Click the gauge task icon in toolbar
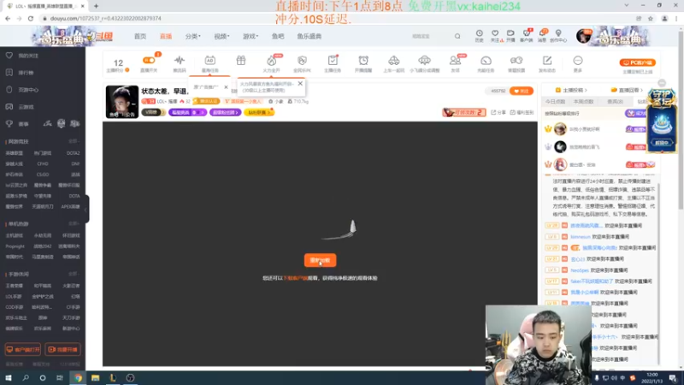The image size is (684, 385). click(486, 60)
